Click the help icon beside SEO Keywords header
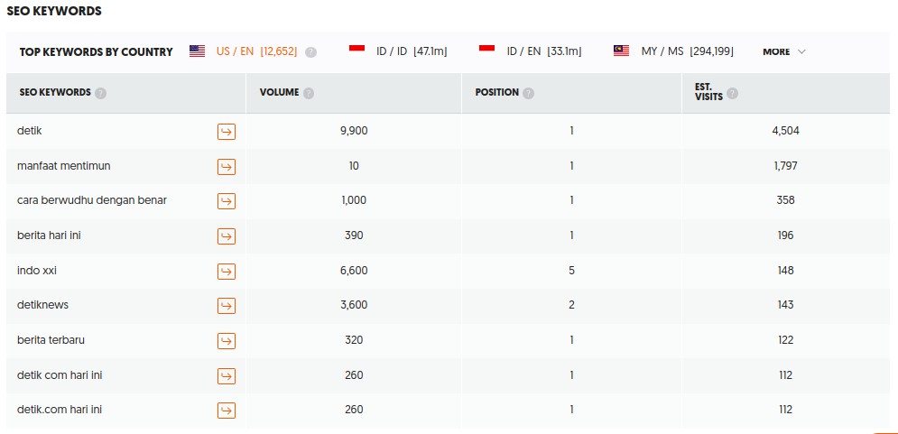The height and width of the screenshot is (434, 898). pos(100,93)
